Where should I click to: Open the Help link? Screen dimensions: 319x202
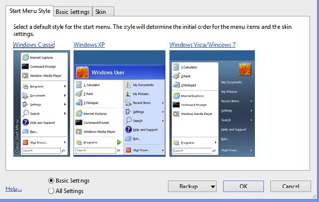click(x=13, y=189)
